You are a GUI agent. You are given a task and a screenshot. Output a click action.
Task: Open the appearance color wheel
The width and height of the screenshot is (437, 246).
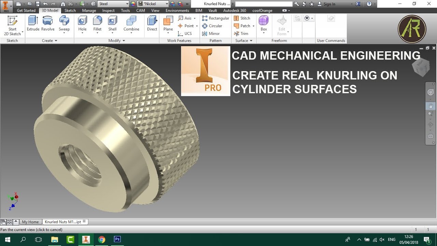click(x=133, y=4)
